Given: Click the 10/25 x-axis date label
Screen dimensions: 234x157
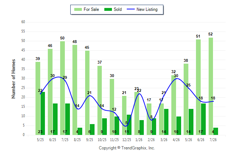Looking at the screenshot, I should (102, 140).
